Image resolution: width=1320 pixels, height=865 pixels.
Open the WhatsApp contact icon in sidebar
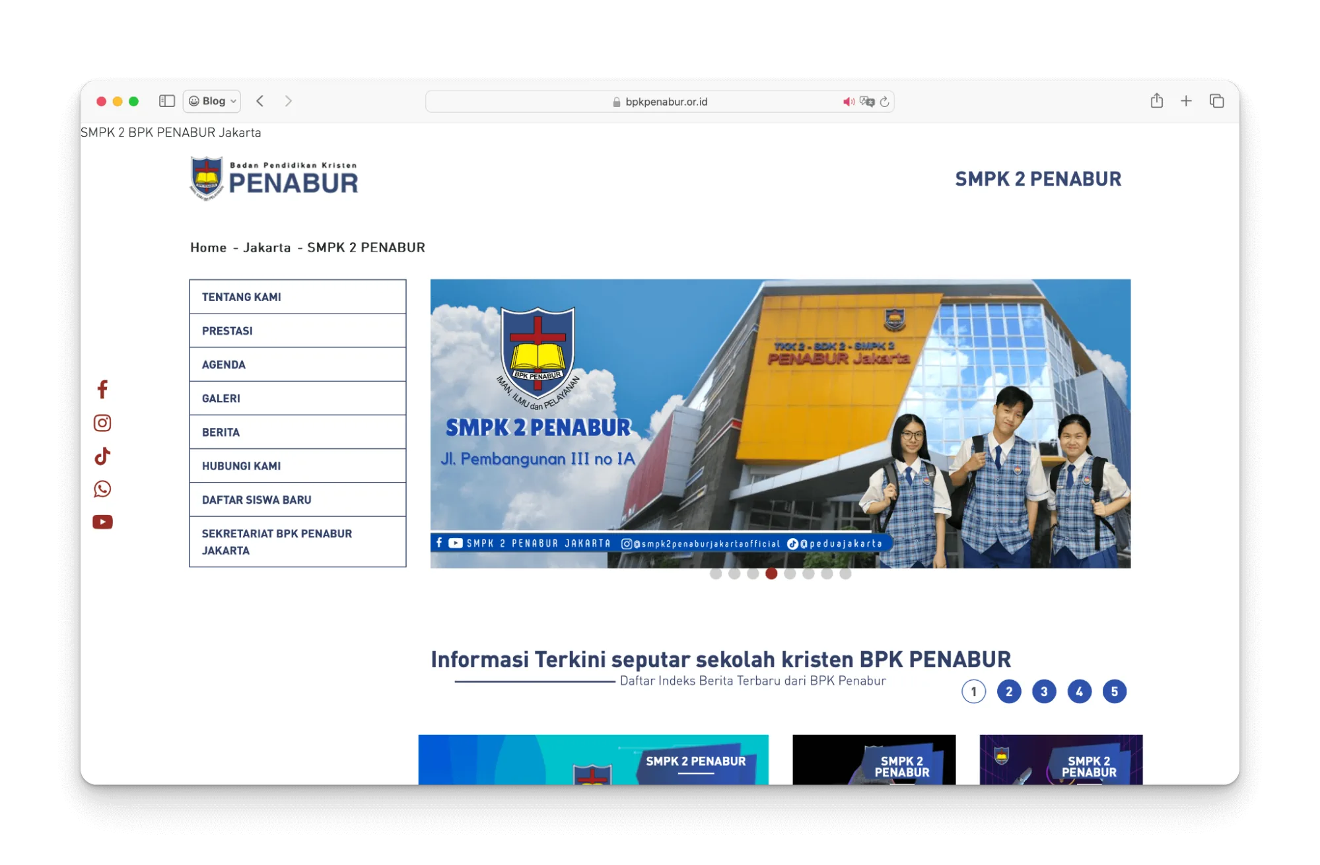click(102, 489)
